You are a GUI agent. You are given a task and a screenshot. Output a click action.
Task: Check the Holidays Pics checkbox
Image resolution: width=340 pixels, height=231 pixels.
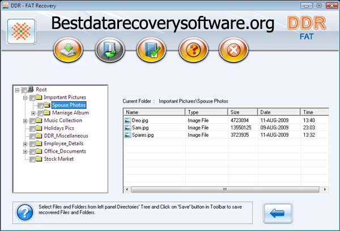click(32, 128)
